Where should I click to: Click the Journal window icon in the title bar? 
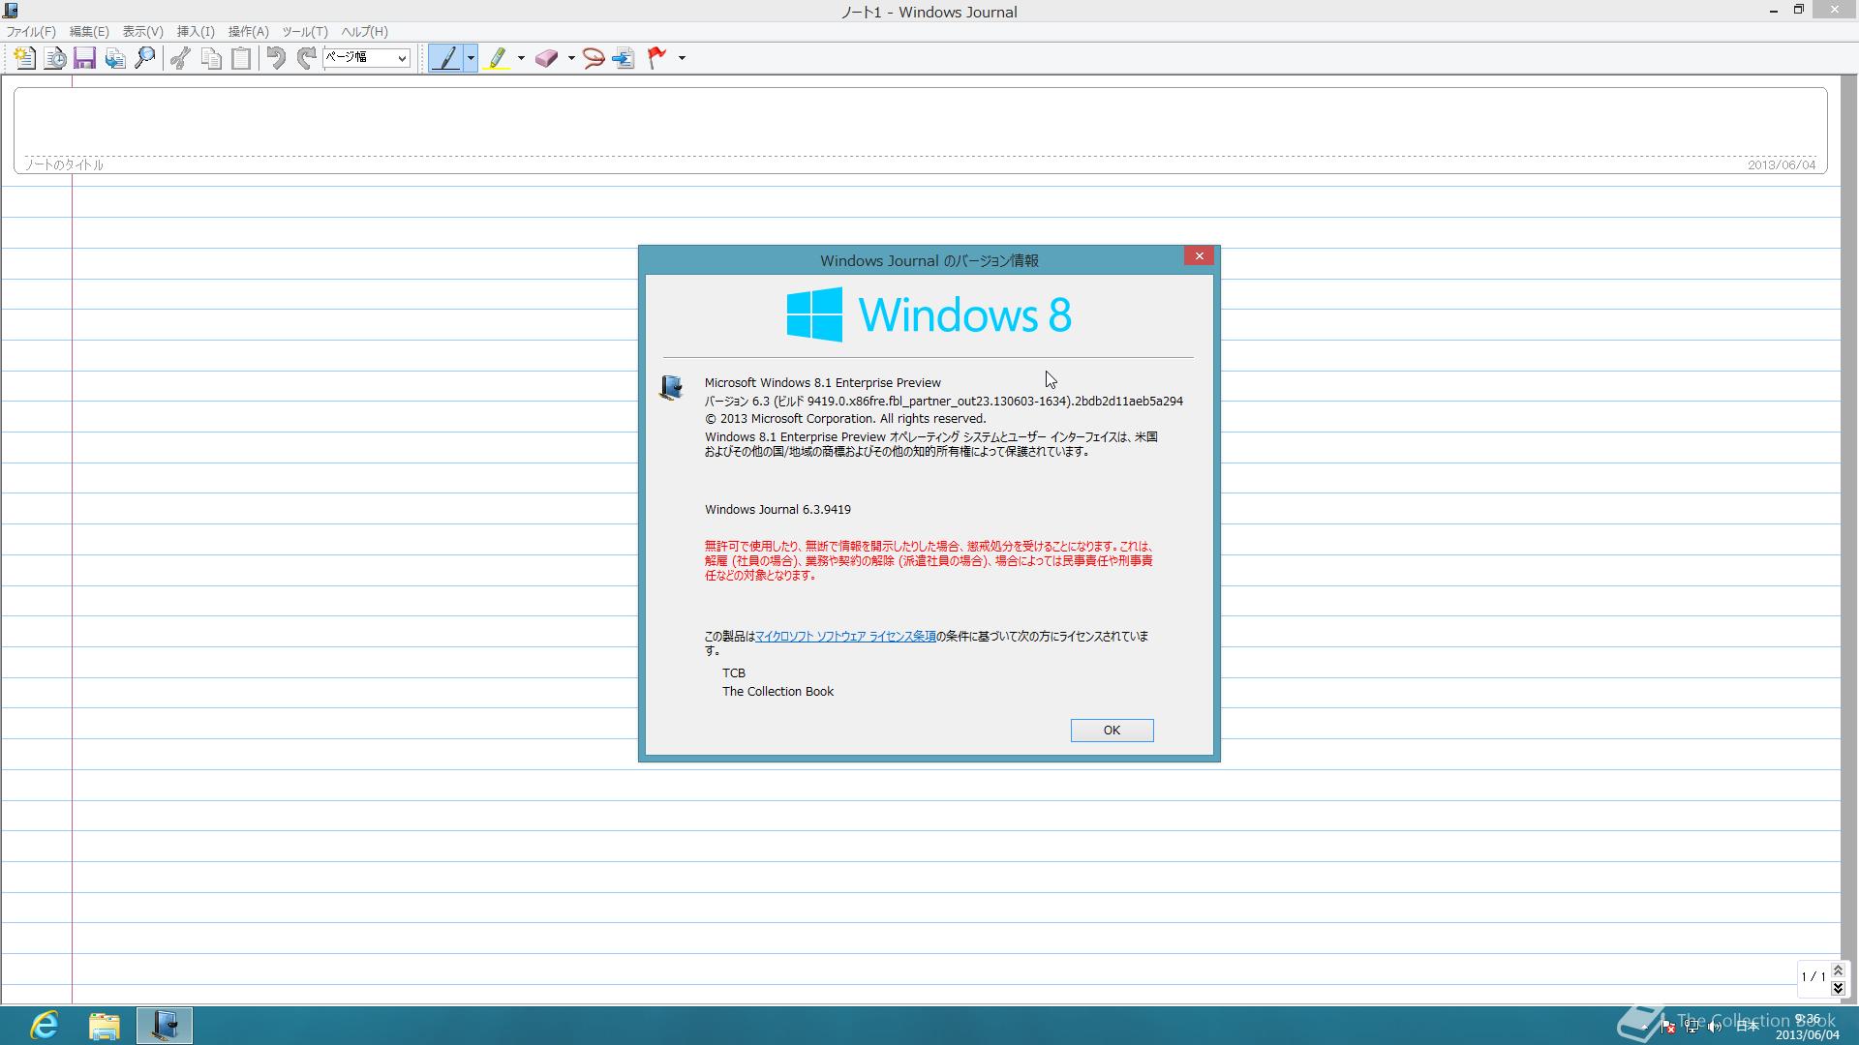coord(11,11)
